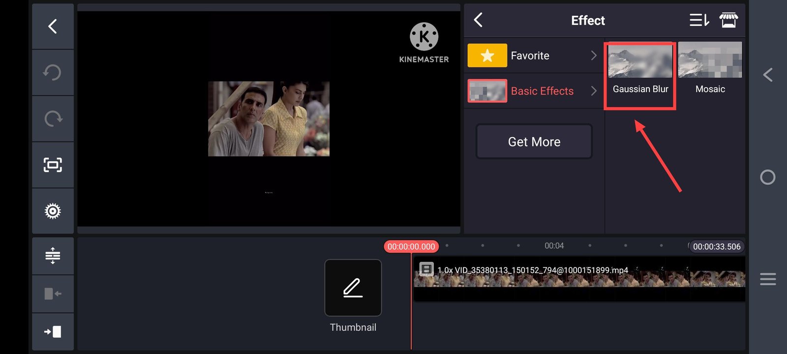Tap the timeline expand/collapse tracks icon
Image resolution: width=787 pixels, height=354 pixels.
coord(53,256)
